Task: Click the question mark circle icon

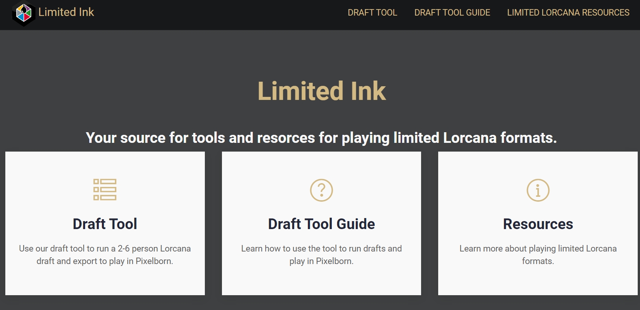Action: (321, 190)
